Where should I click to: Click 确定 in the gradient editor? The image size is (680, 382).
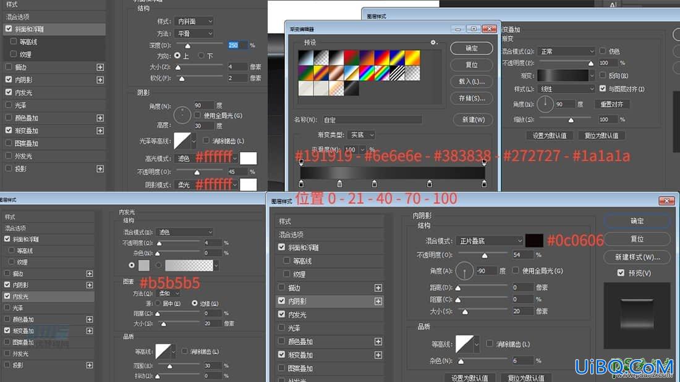pos(472,48)
